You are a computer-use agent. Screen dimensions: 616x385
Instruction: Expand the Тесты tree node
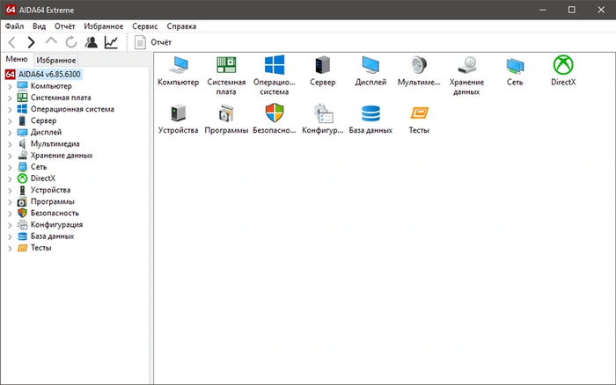(x=10, y=248)
